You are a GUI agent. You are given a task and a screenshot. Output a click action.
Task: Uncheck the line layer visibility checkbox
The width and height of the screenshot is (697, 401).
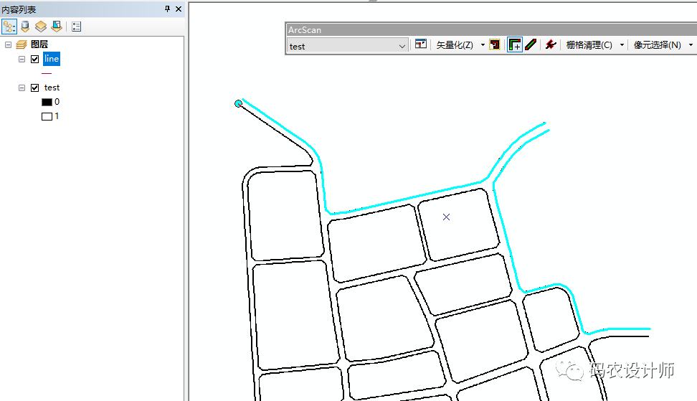(x=34, y=59)
